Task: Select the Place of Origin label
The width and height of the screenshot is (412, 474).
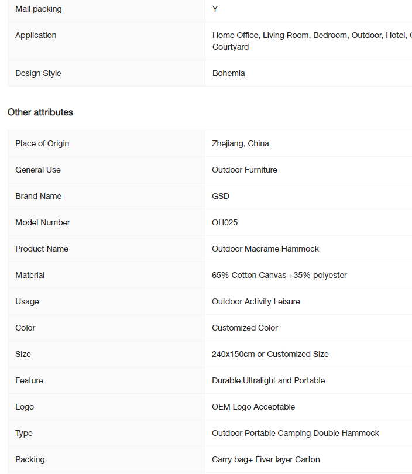Action: [42, 143]
